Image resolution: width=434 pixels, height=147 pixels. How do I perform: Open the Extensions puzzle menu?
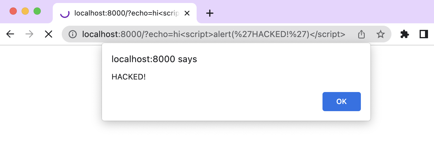pyautogui.click(x=405, y=34)
